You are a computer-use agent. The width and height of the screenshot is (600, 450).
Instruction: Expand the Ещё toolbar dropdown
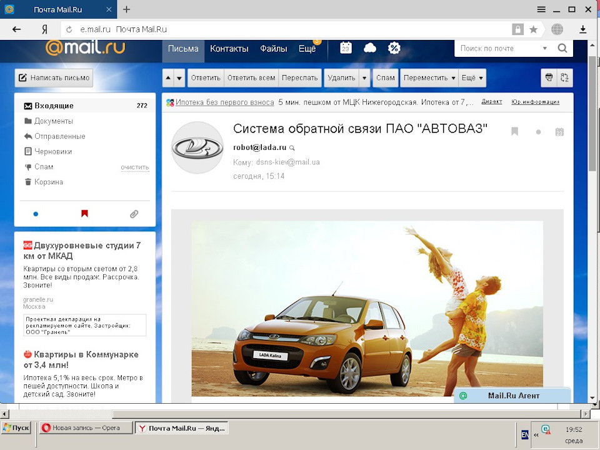click(472, 77)
